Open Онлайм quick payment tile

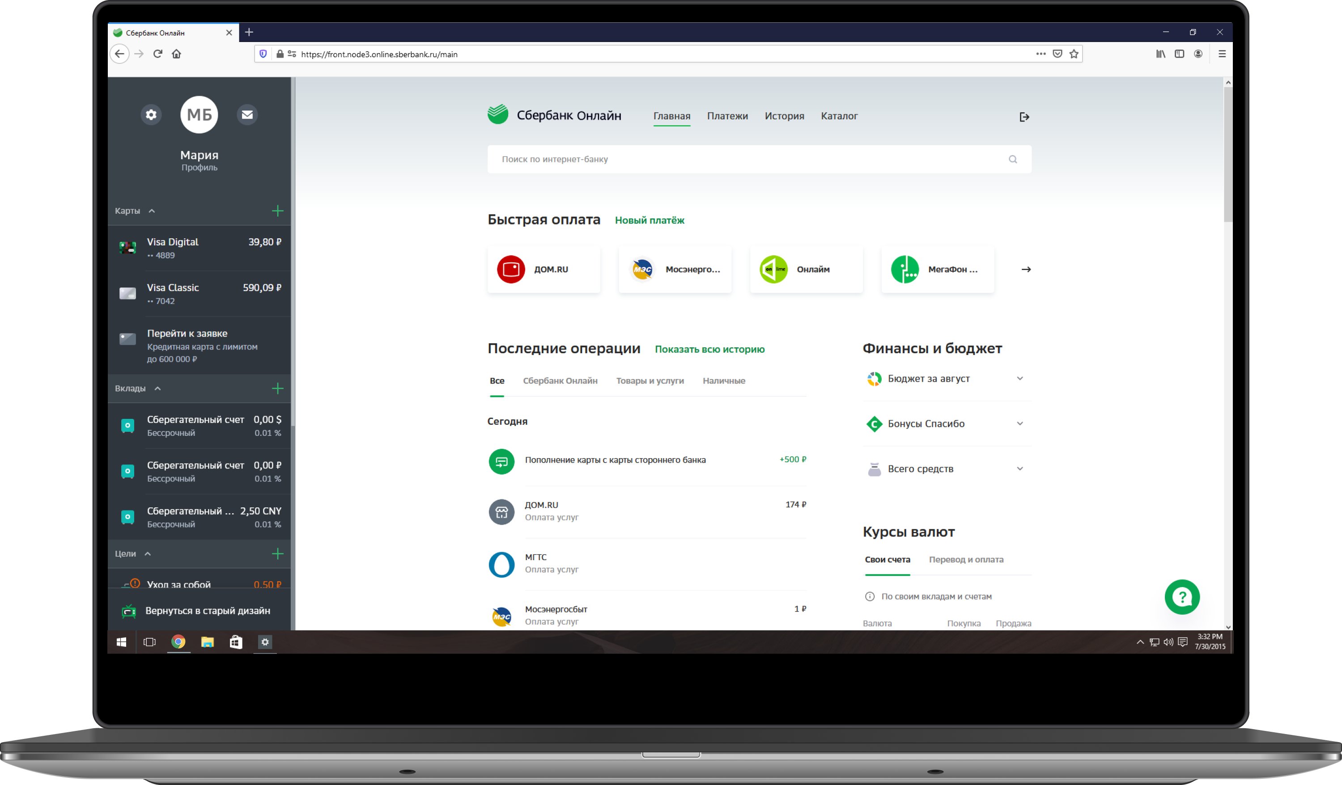806,269
